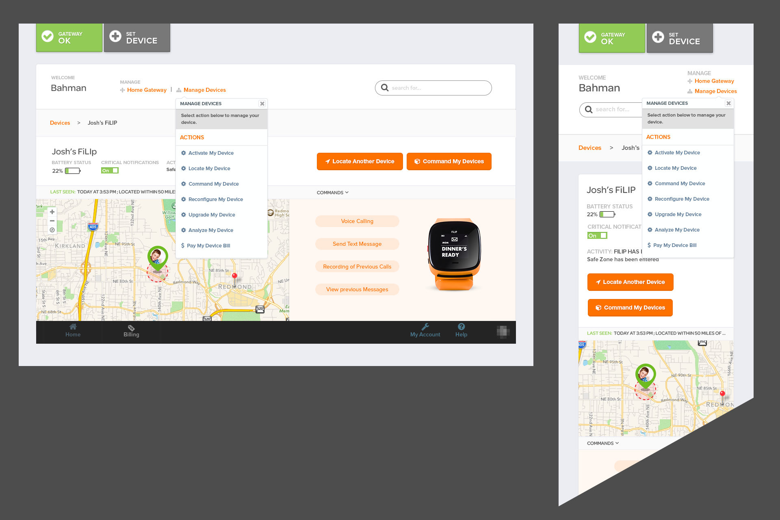Viewport: 780px width, 520px height.
Task: Click child photo pin on mobile map
Action: (646, 376)
